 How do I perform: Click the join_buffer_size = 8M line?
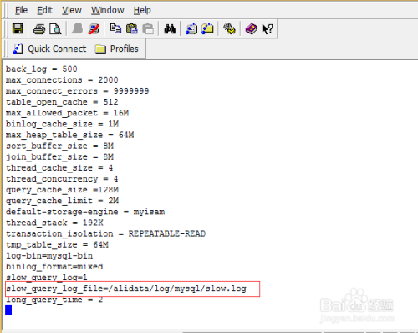pos(59,156)
